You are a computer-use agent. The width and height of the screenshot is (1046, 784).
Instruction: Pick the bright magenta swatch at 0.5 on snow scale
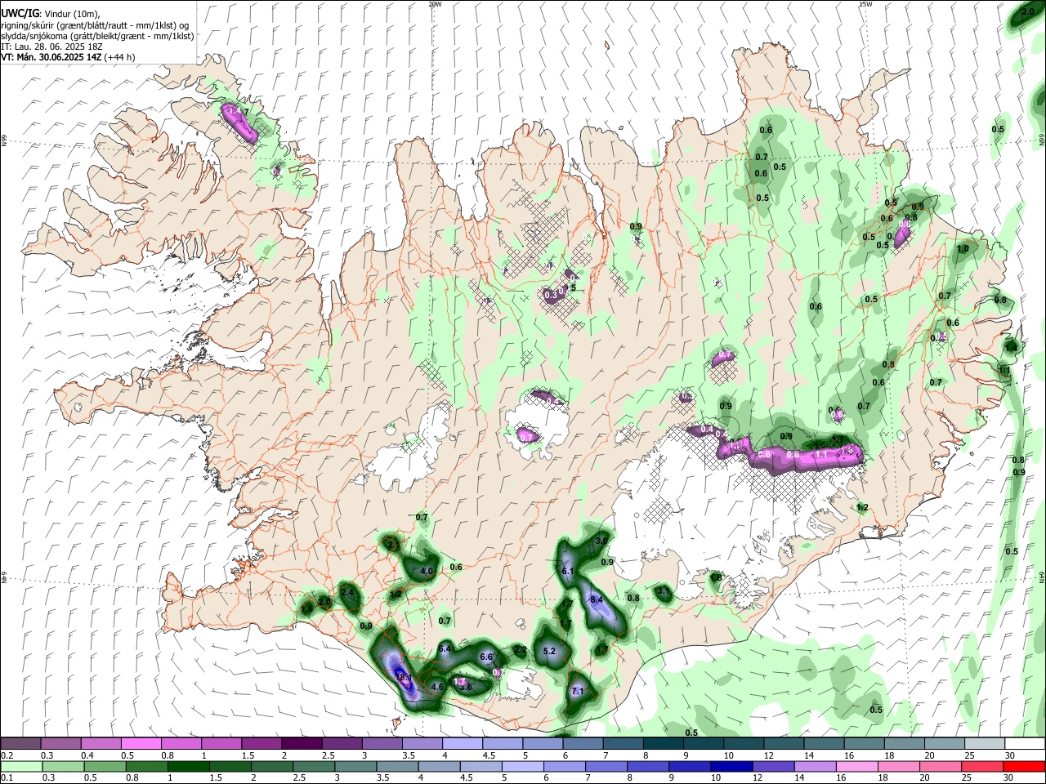(x=141, y=744)
